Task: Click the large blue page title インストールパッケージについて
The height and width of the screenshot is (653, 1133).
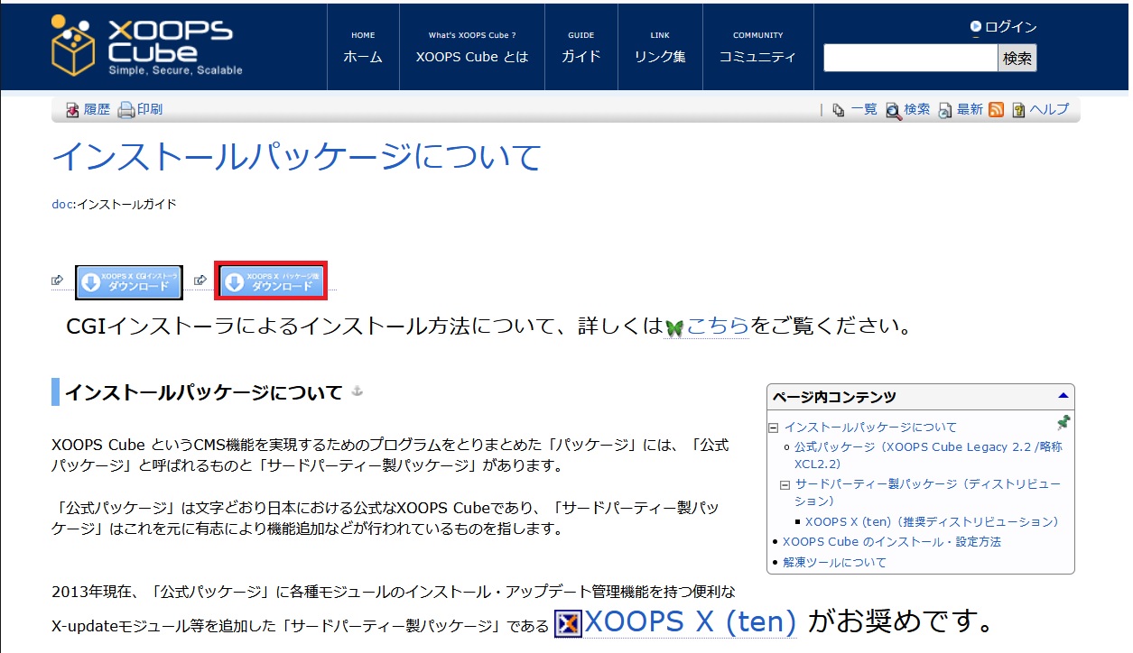Action: click(x=297, y=157)
